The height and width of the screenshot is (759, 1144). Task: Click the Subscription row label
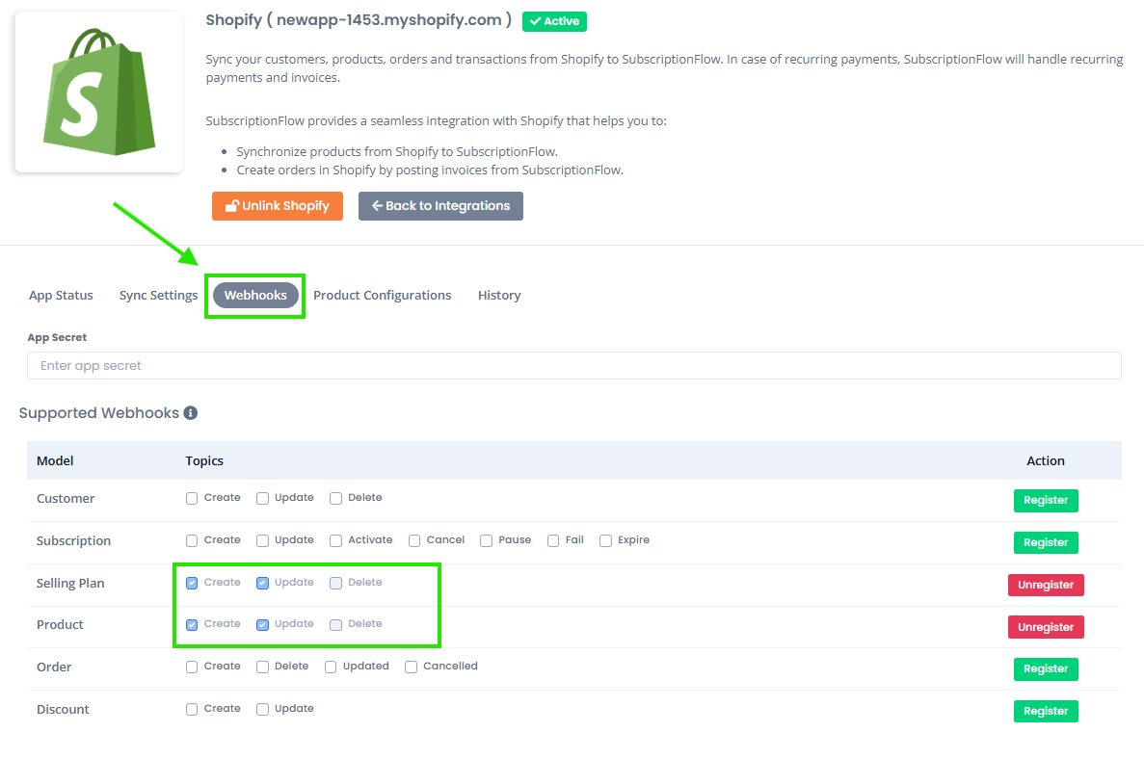tap(73, 541)
